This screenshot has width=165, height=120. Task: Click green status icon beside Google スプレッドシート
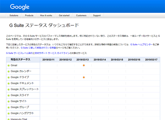point(8,90)
